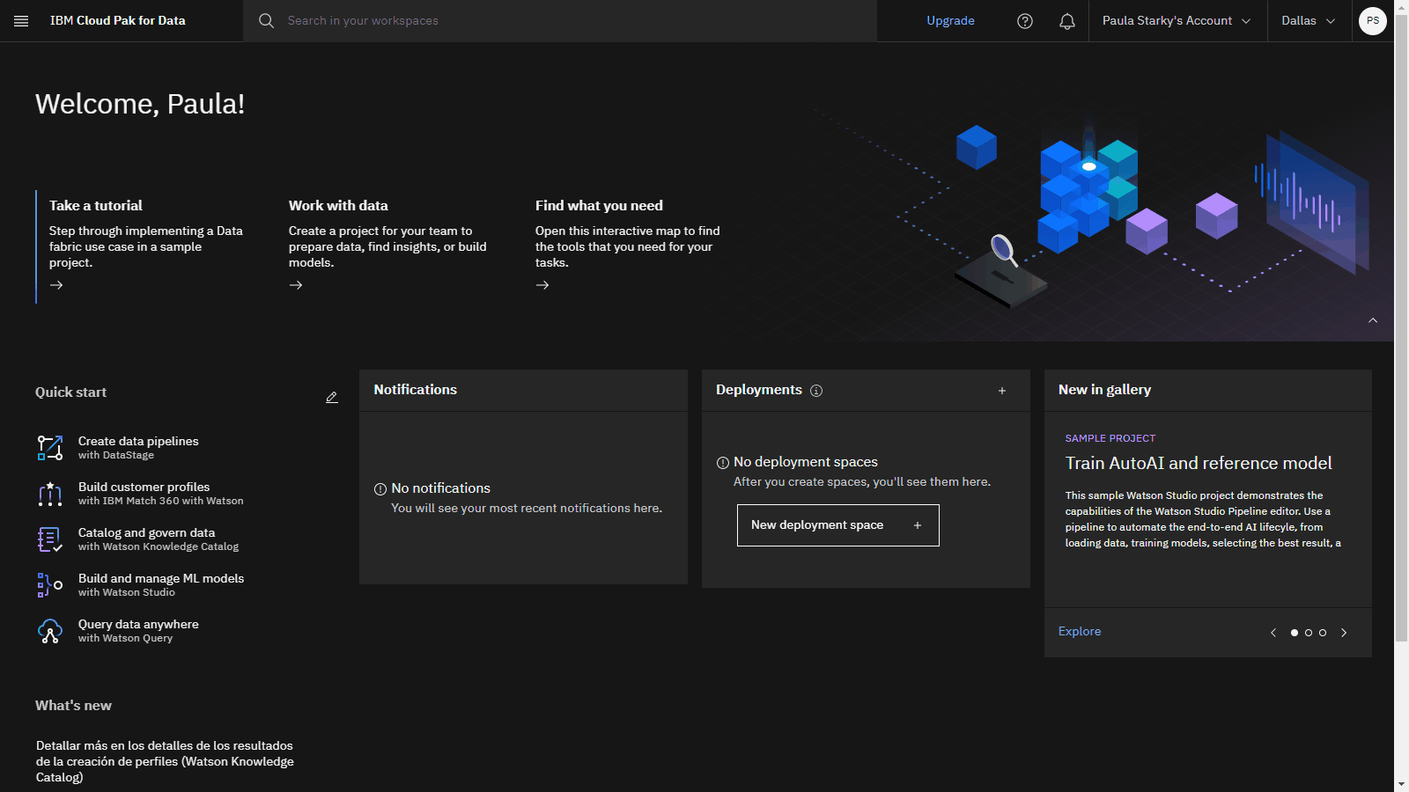Click the search magnifier icon
1409x792 pixels.
click(x=266, y=21)
